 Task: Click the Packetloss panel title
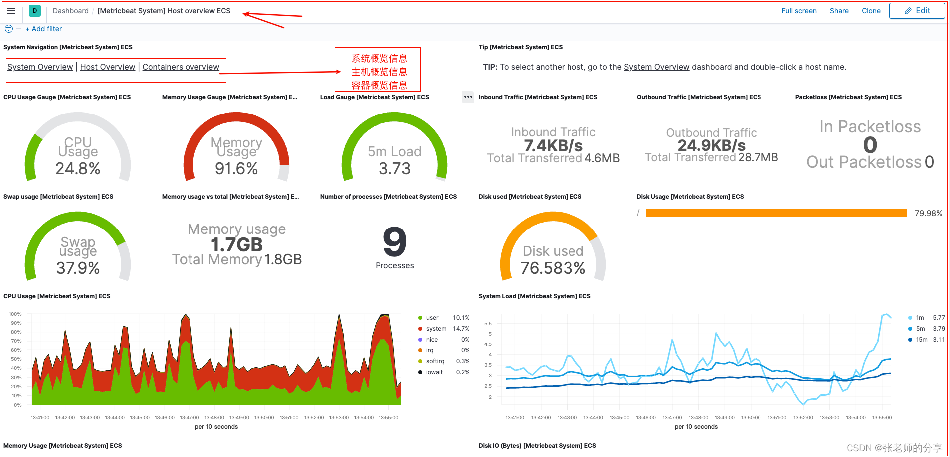point(848,97)
